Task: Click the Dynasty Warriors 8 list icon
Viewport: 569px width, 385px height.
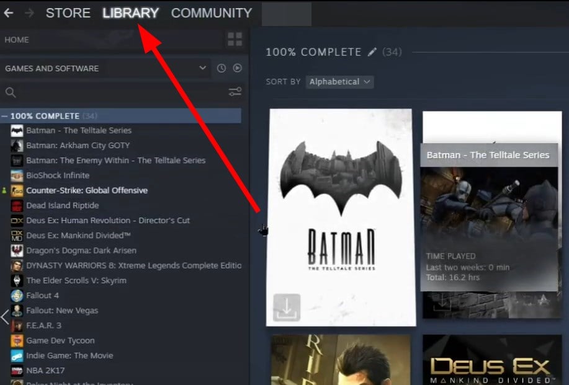Action: [x=17, y=265]
